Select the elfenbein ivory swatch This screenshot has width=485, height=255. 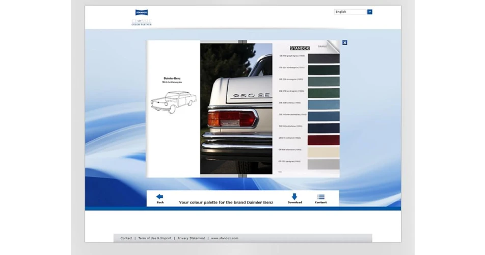324,152
